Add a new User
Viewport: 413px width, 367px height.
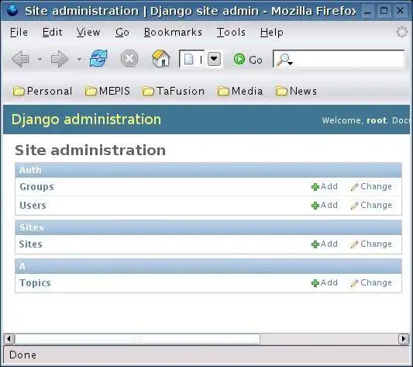point(324,205)
